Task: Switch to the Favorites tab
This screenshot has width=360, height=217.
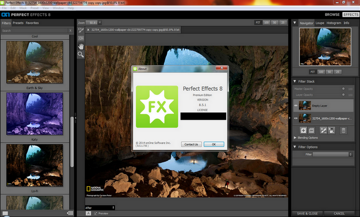Action: click(32, 23)
